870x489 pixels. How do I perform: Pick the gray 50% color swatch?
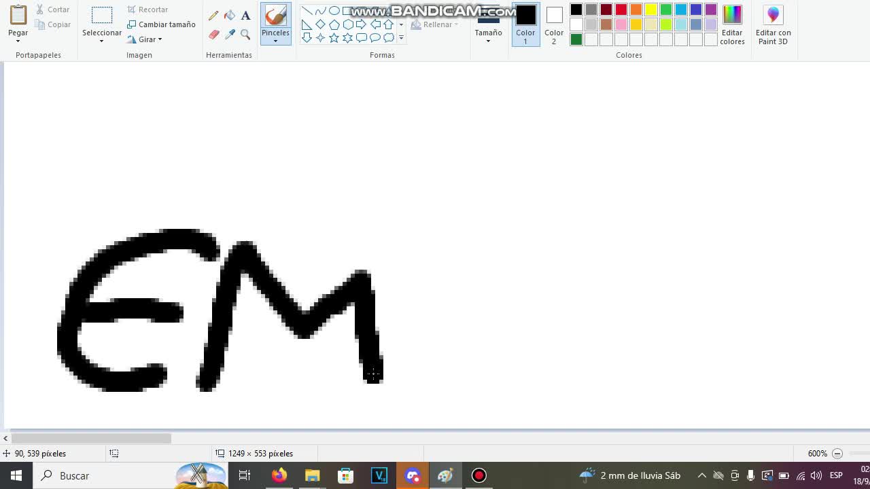(x=591, y=10)
